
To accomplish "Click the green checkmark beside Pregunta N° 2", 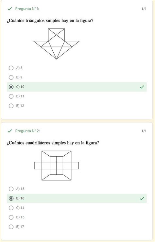I will point(10,131).
